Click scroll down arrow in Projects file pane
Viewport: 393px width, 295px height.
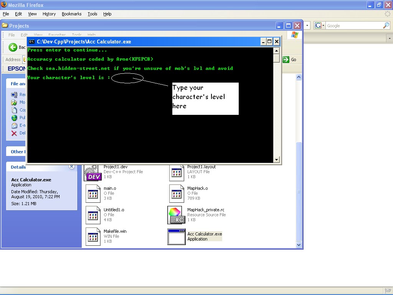pyautogui.click(x=299, y=245)
